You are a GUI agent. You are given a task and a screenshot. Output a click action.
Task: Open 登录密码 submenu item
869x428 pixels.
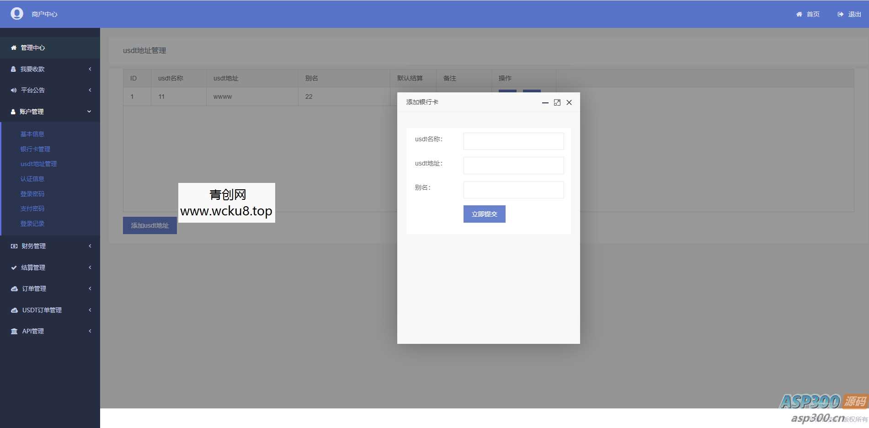pos(32,194)
